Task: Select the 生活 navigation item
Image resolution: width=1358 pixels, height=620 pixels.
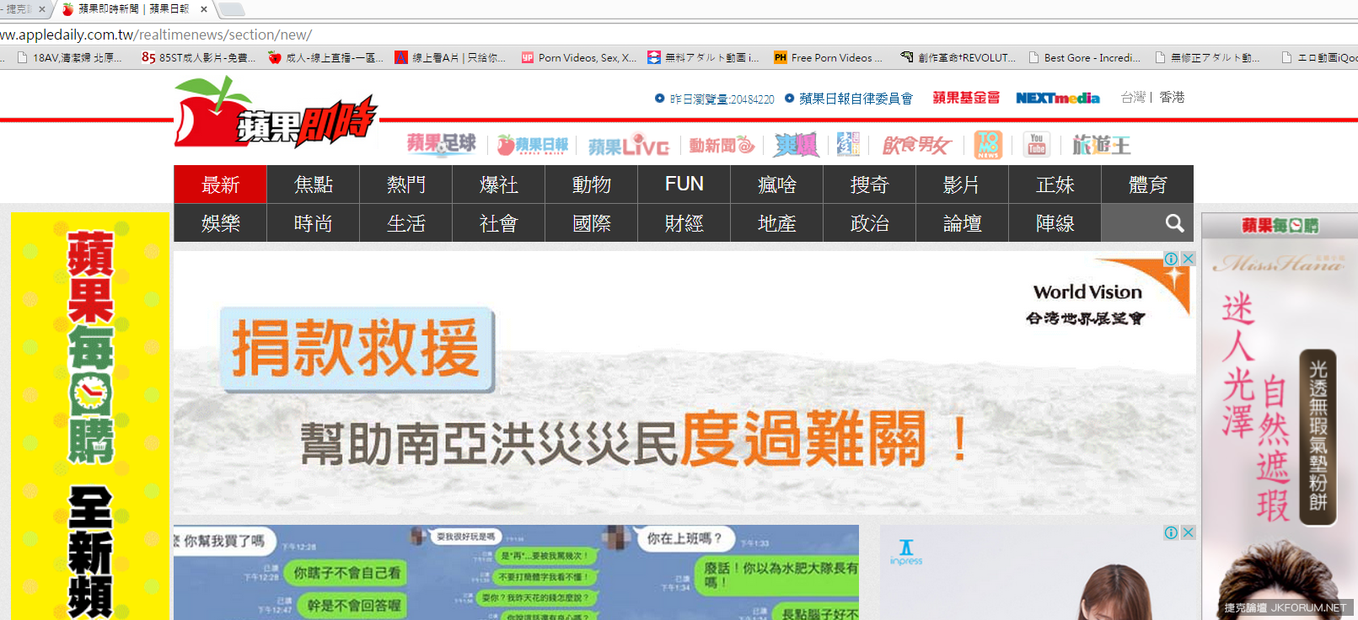Action: pos(406,223)
